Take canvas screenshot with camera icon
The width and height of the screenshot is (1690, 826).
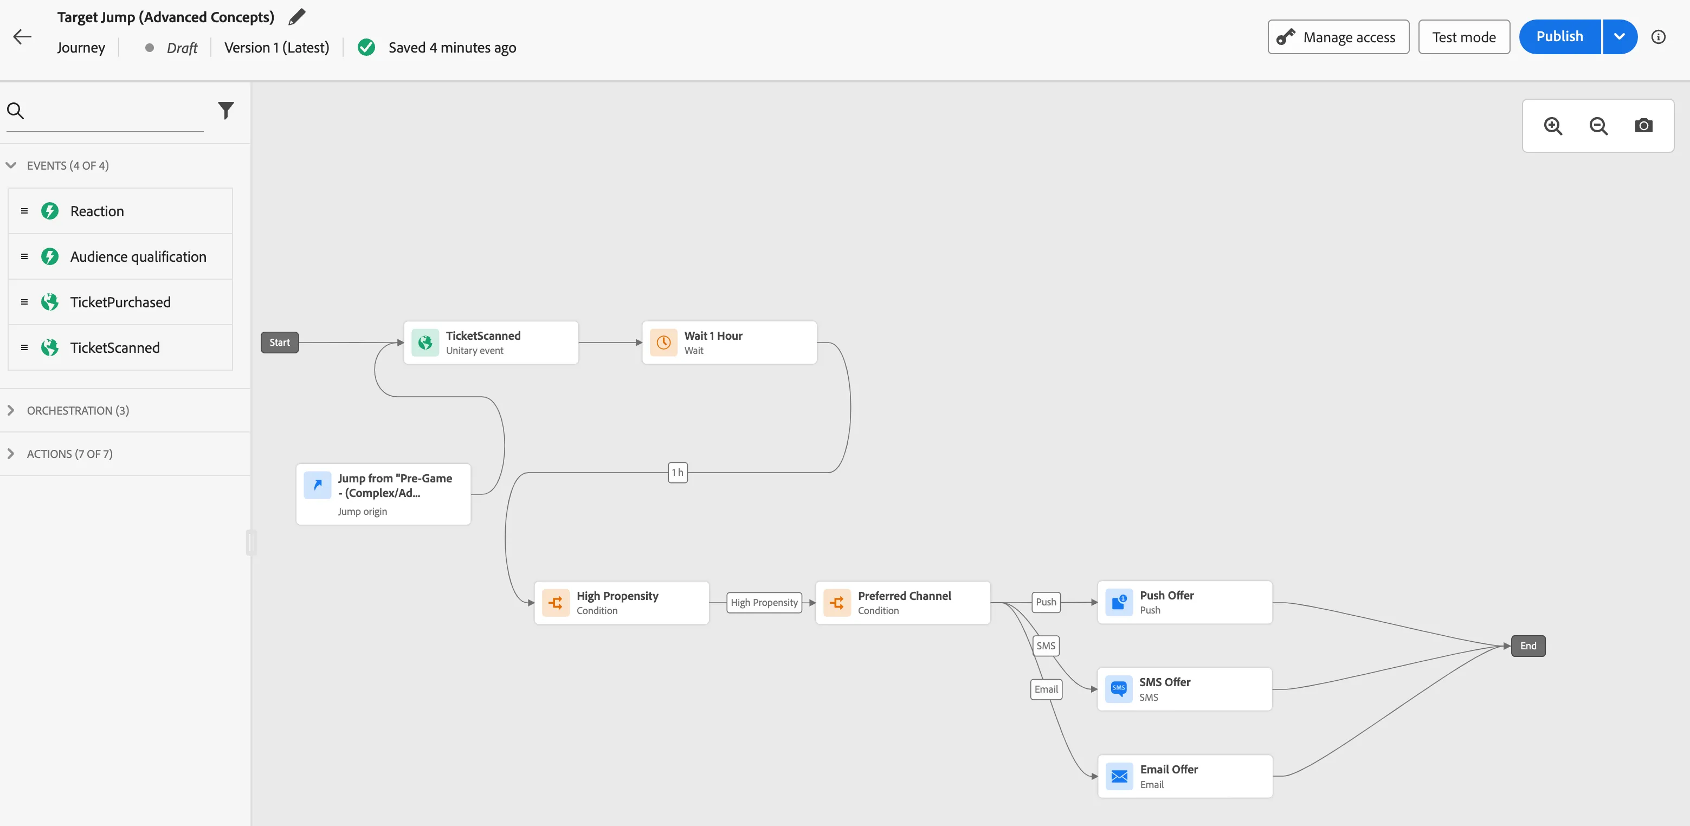[x=1643, y=125]
